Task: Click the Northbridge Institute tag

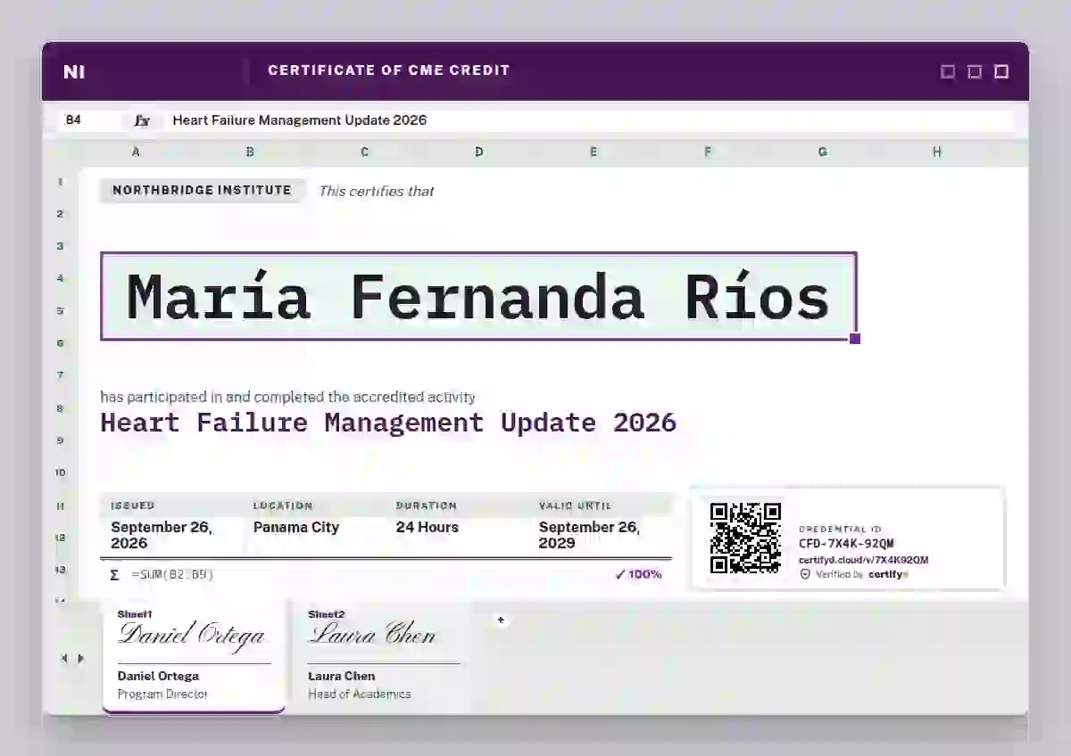Action: 202,191
